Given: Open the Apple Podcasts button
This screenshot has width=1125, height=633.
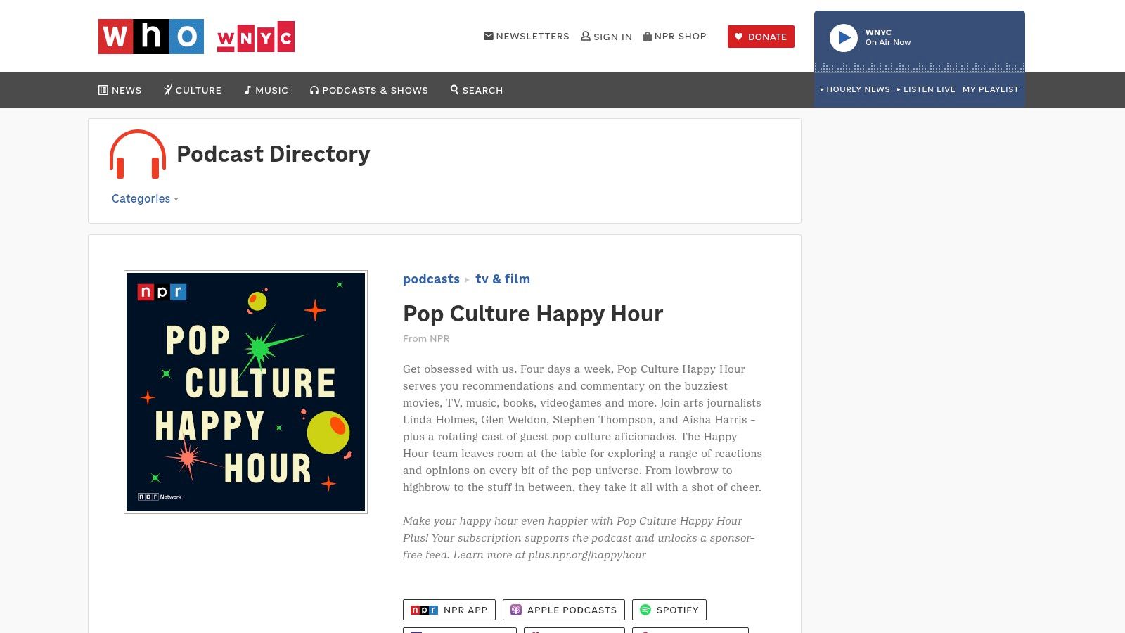Looking at the screenshot, I should coord(564,610).
